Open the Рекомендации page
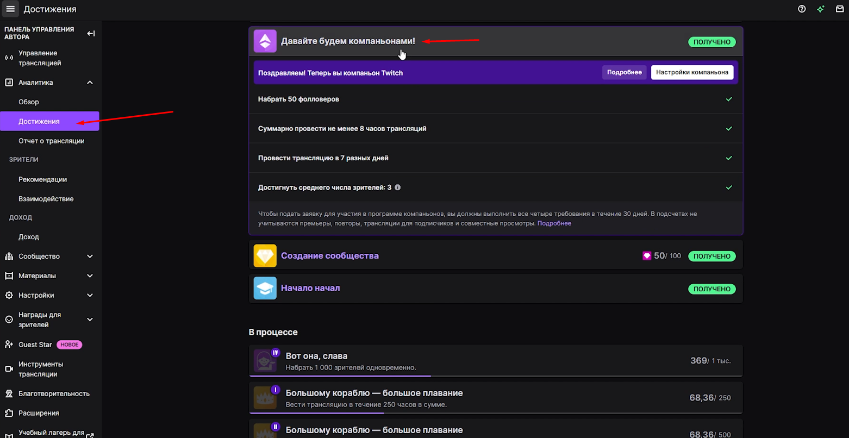 43,179
